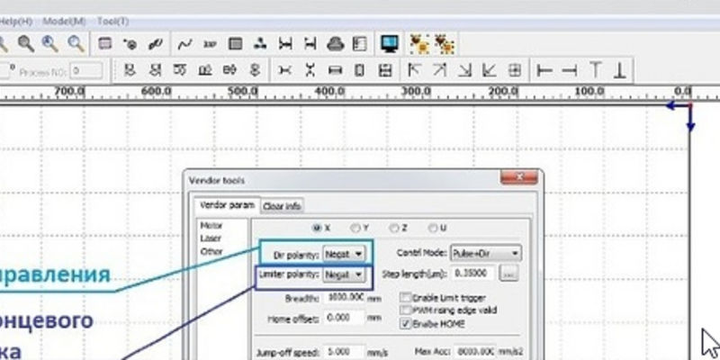Toggle PWM rising edge valid checkbox

coord(406,310)
